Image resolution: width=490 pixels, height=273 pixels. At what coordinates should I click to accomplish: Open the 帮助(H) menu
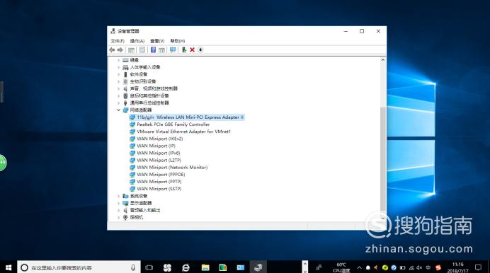point(178,41)
